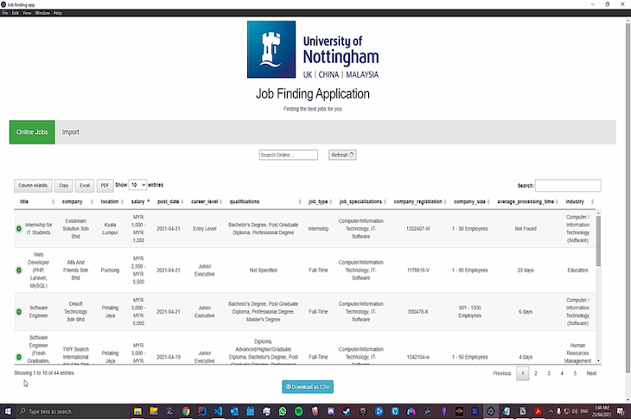This screenshot has height=420, width=631.
Task: Export the table as PDF
Action: 105,185
